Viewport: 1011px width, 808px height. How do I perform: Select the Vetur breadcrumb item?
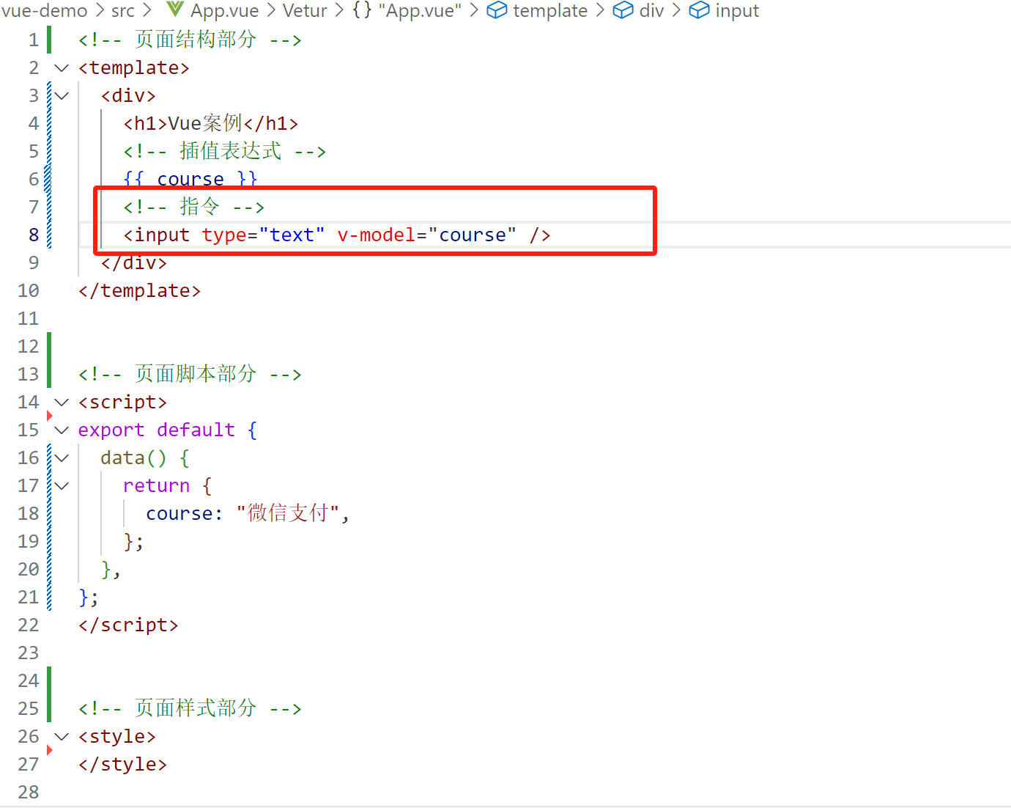[x=305, y=10]
